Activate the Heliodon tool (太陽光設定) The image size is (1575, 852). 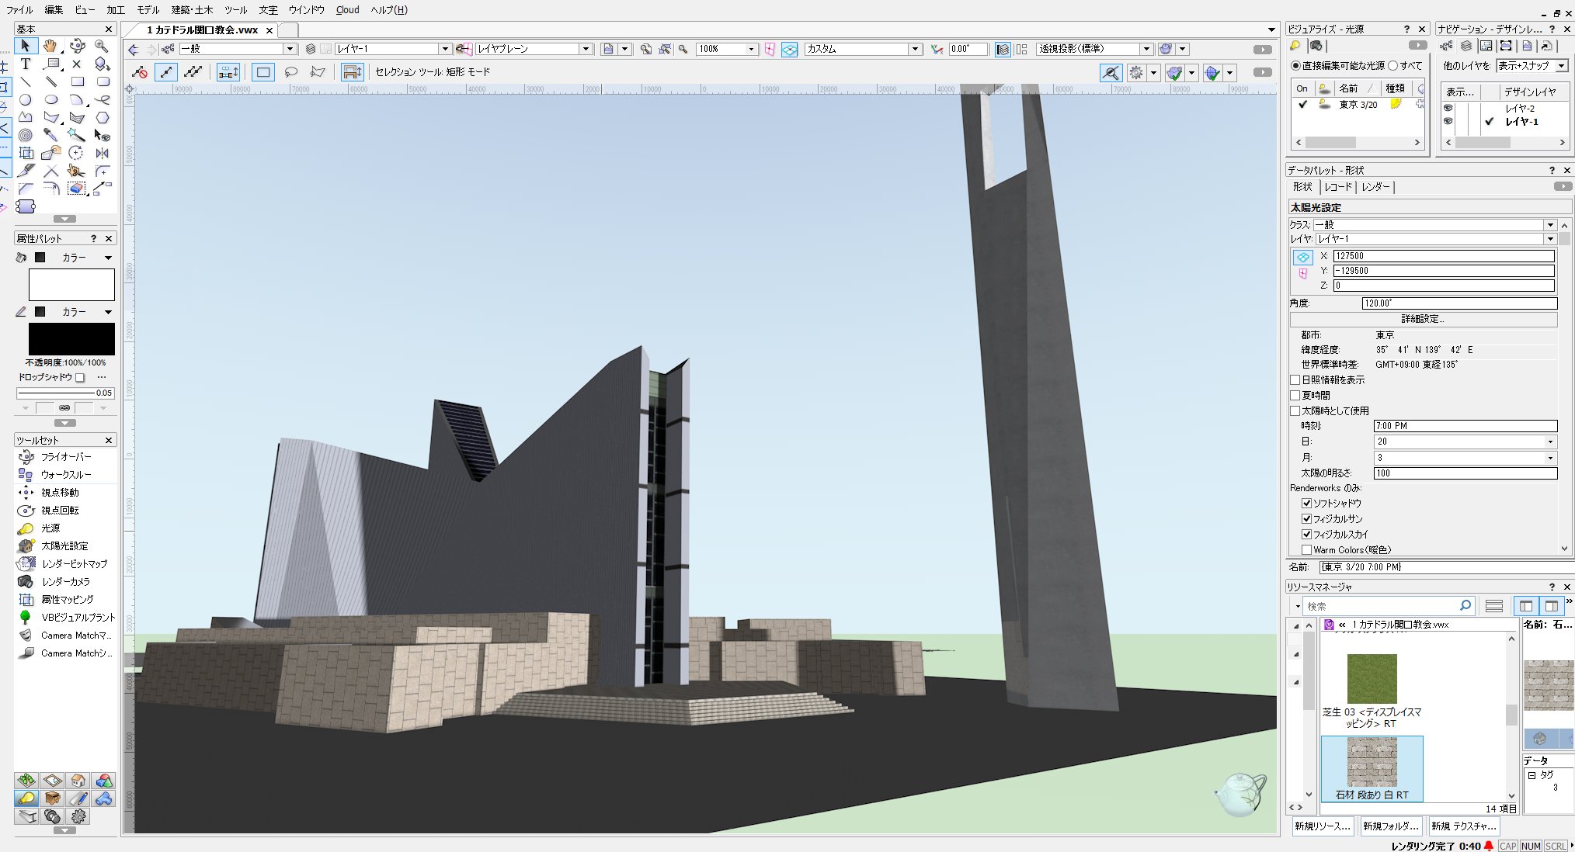[64, 546]
